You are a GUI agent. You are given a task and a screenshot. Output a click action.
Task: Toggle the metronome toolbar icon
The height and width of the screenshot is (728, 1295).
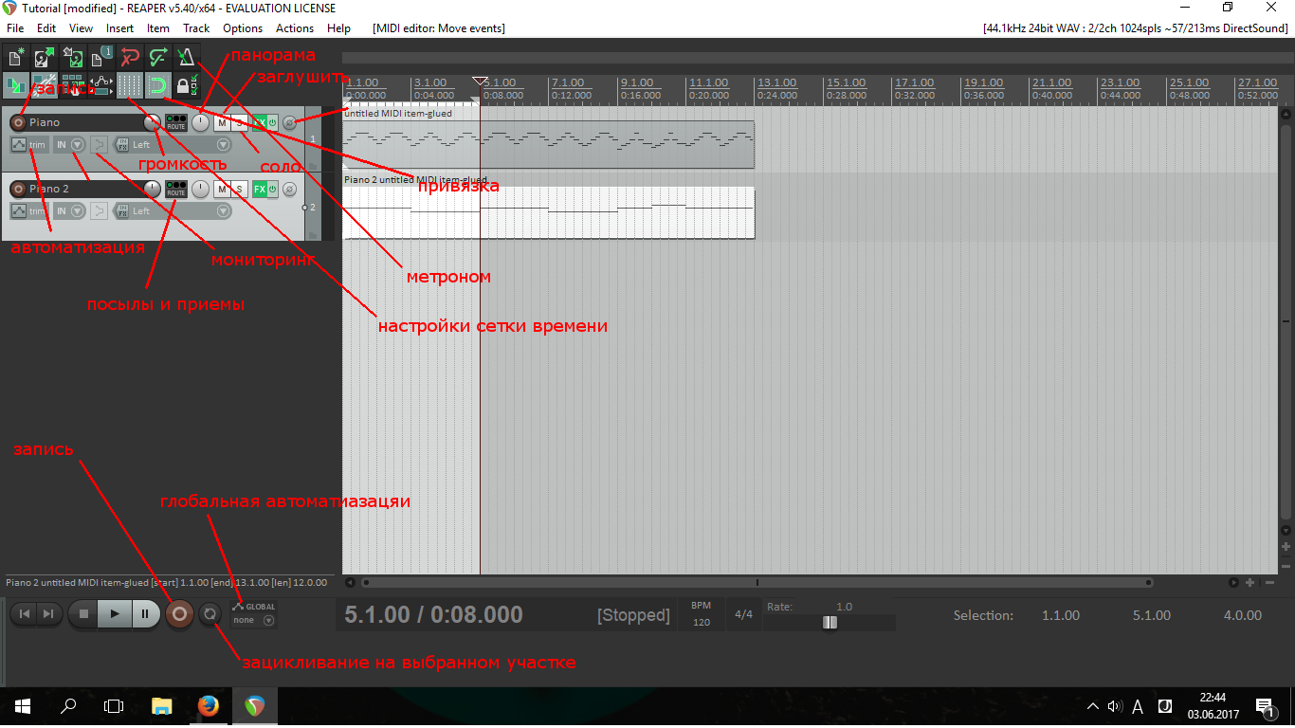187,57
